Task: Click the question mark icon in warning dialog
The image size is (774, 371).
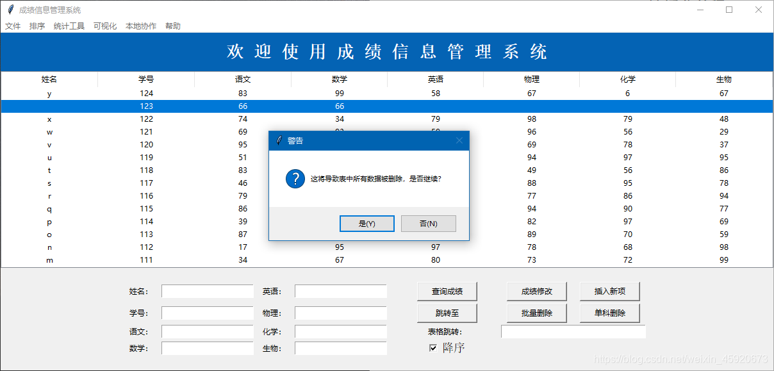Action: [x=295, y=178]
